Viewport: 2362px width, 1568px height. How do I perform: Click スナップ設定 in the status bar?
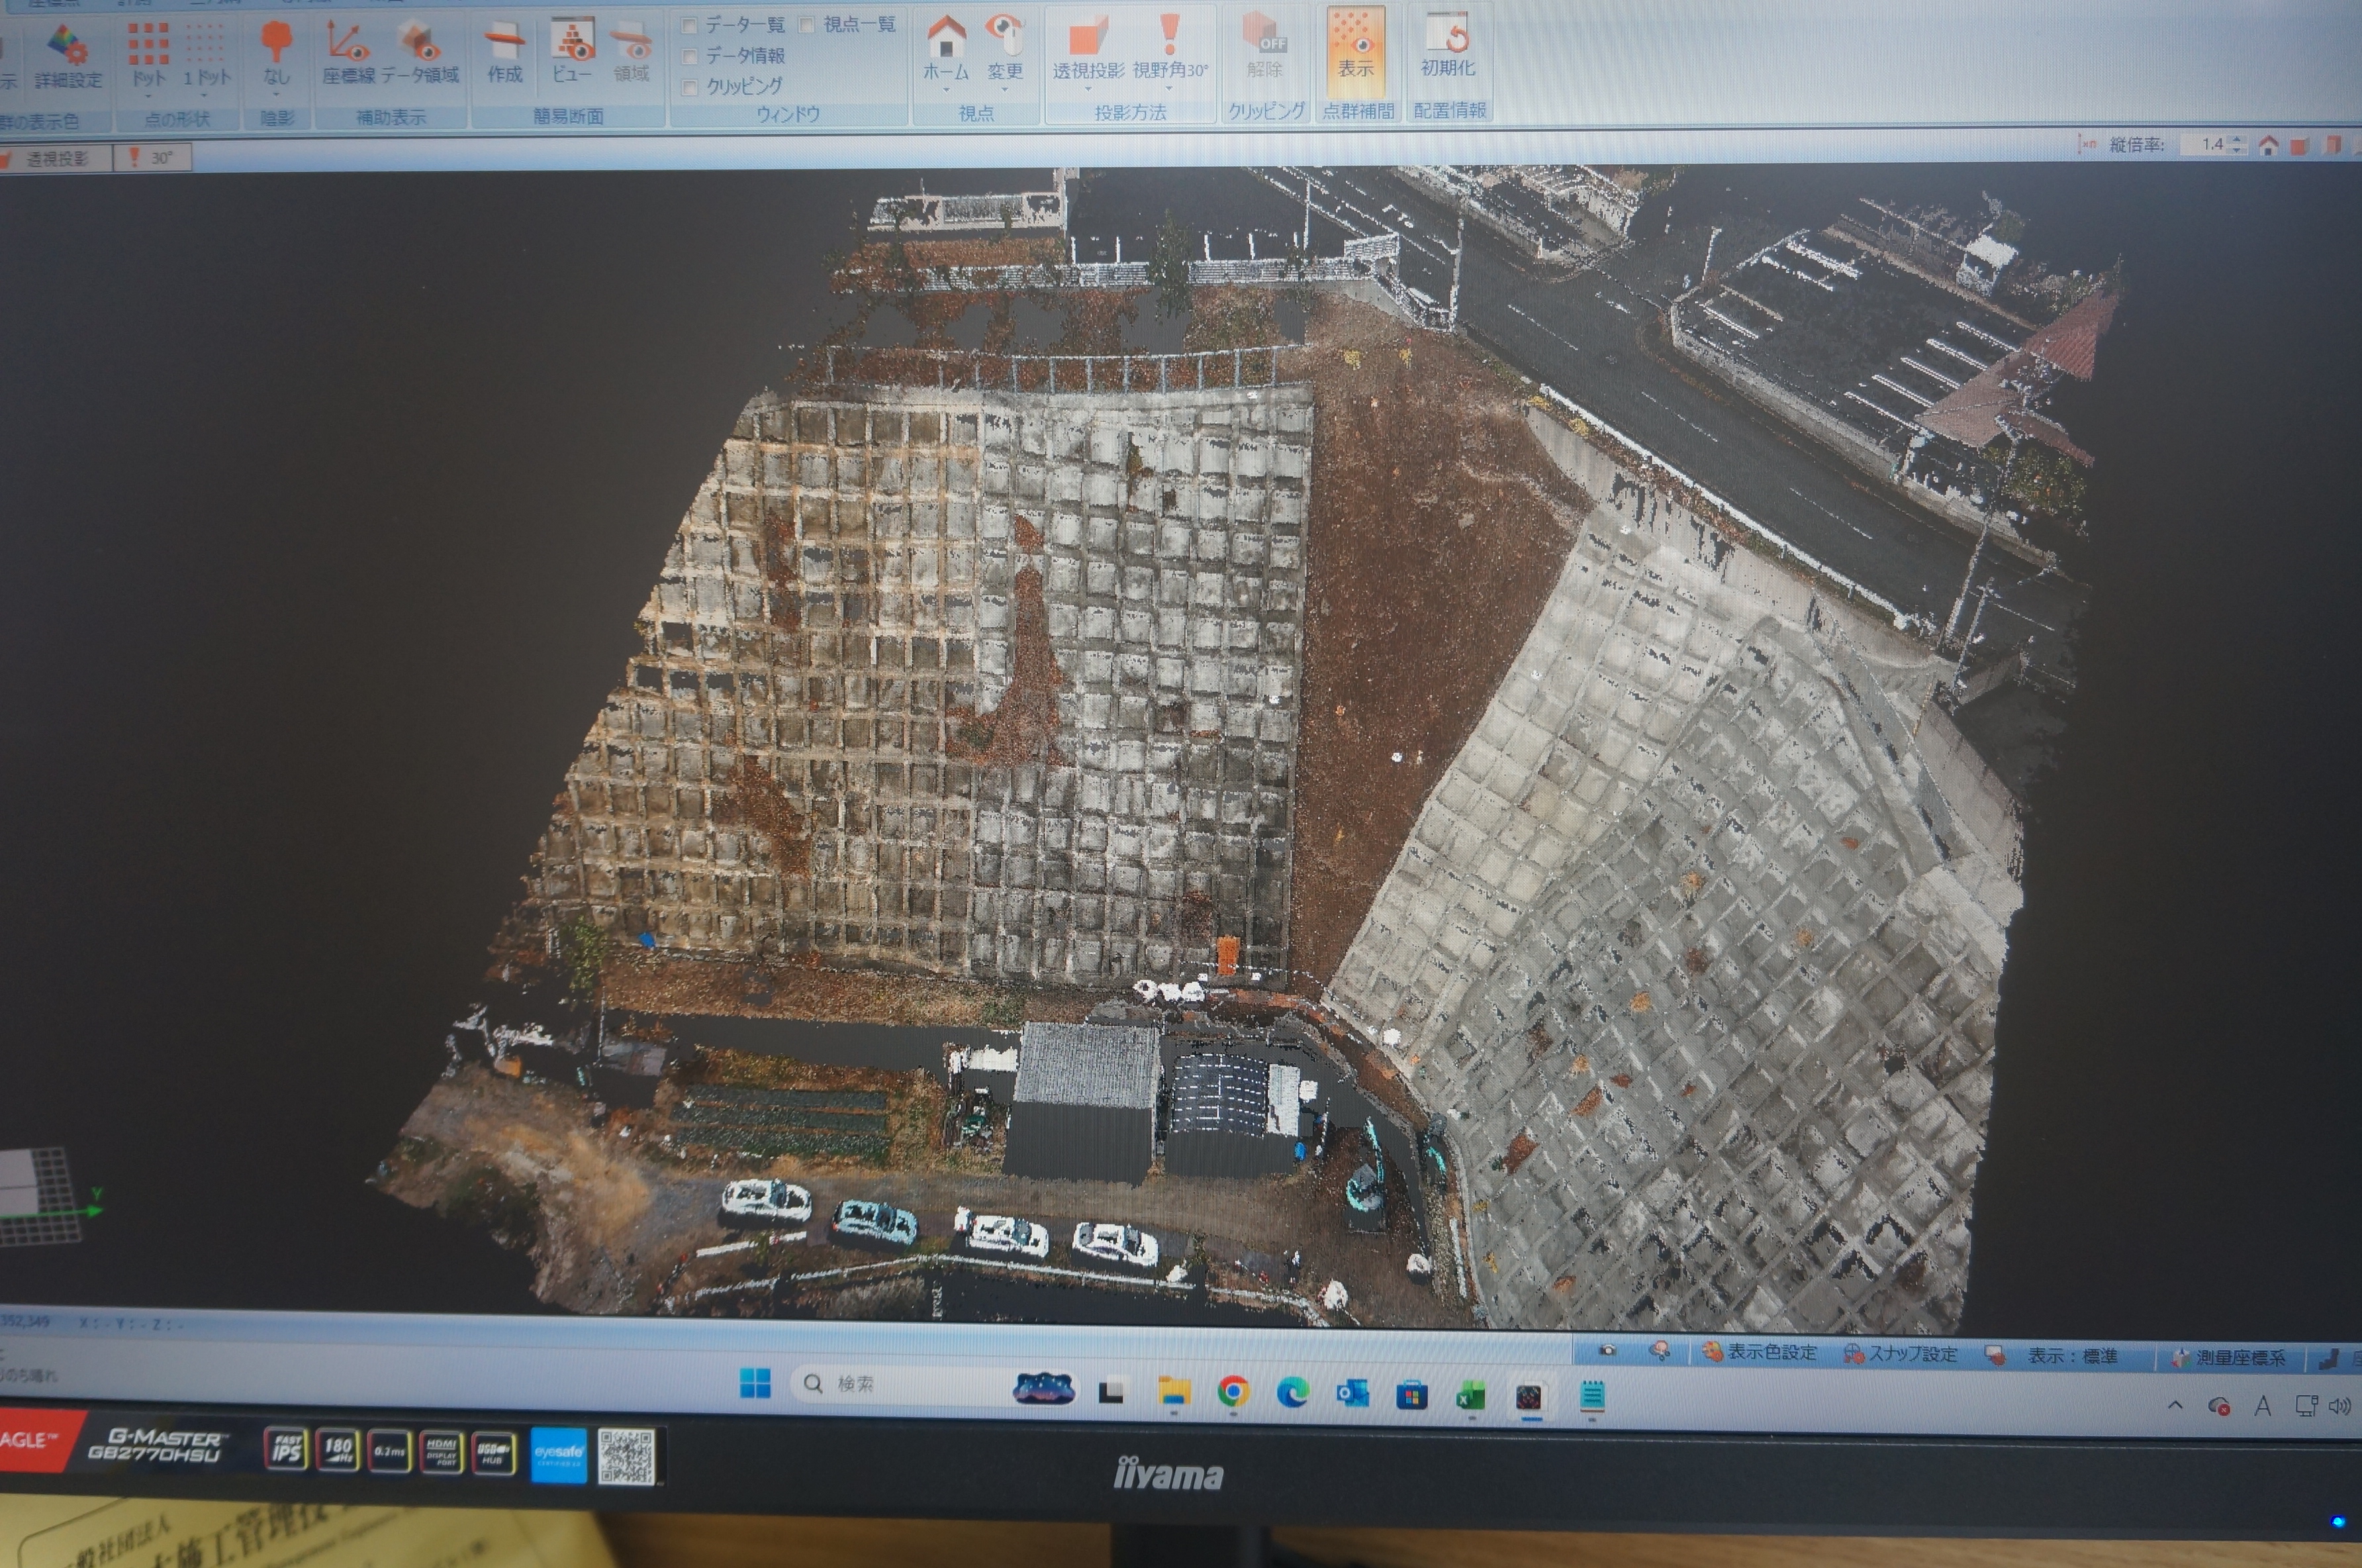[1900, 1353]
